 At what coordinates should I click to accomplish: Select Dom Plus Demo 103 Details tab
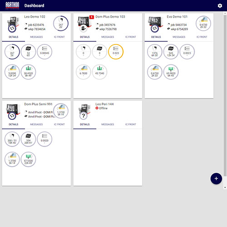coord(85,37)
